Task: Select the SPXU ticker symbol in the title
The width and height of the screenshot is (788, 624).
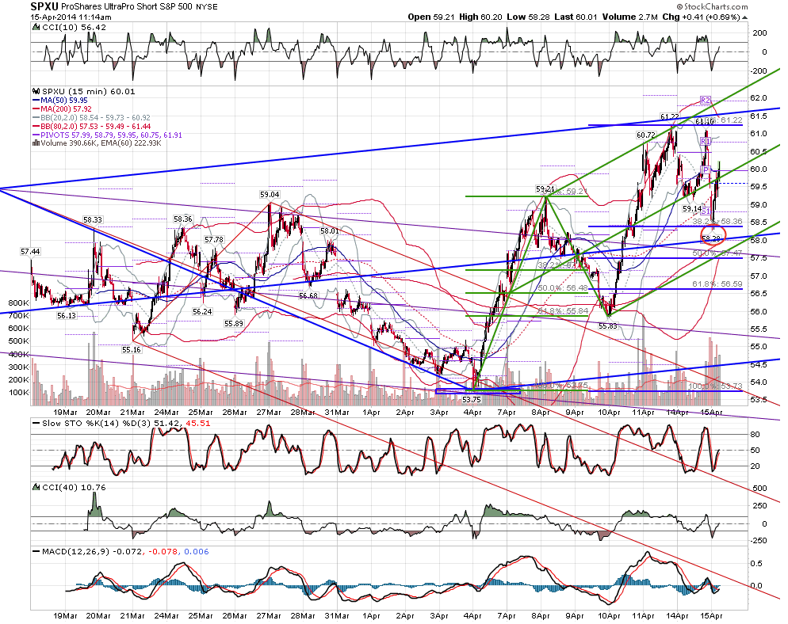Action: (x=44, y=6)
